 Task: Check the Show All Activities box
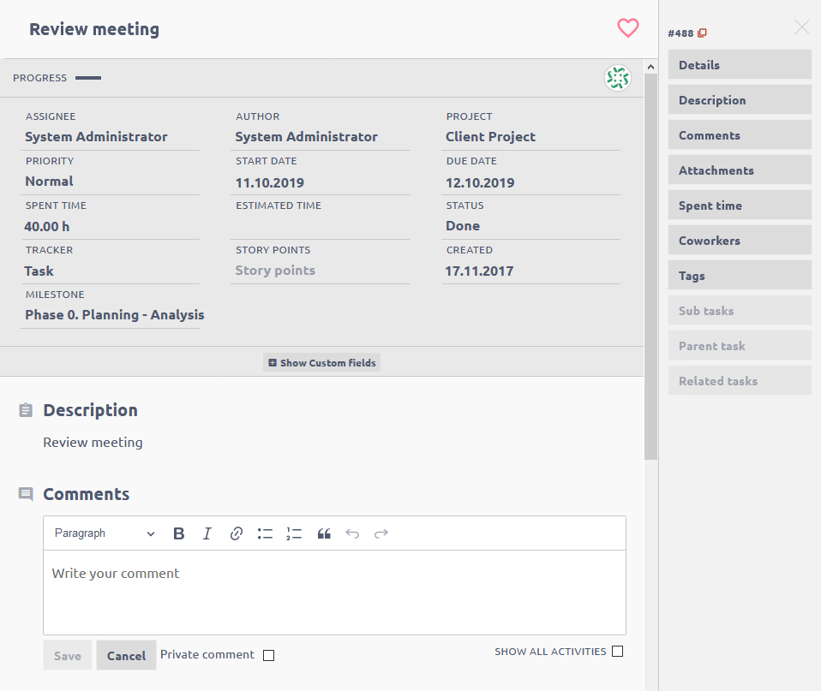coord(618,652)
